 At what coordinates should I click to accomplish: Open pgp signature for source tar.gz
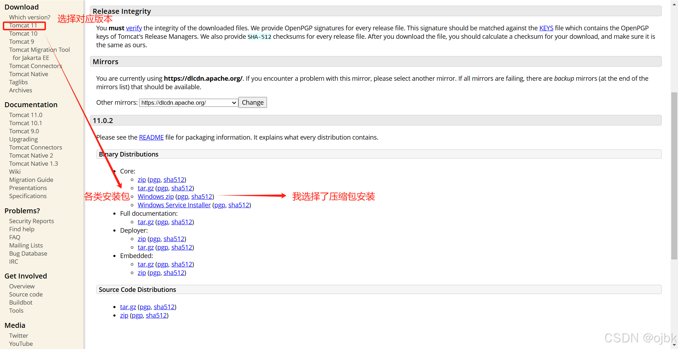pos(145,307)
